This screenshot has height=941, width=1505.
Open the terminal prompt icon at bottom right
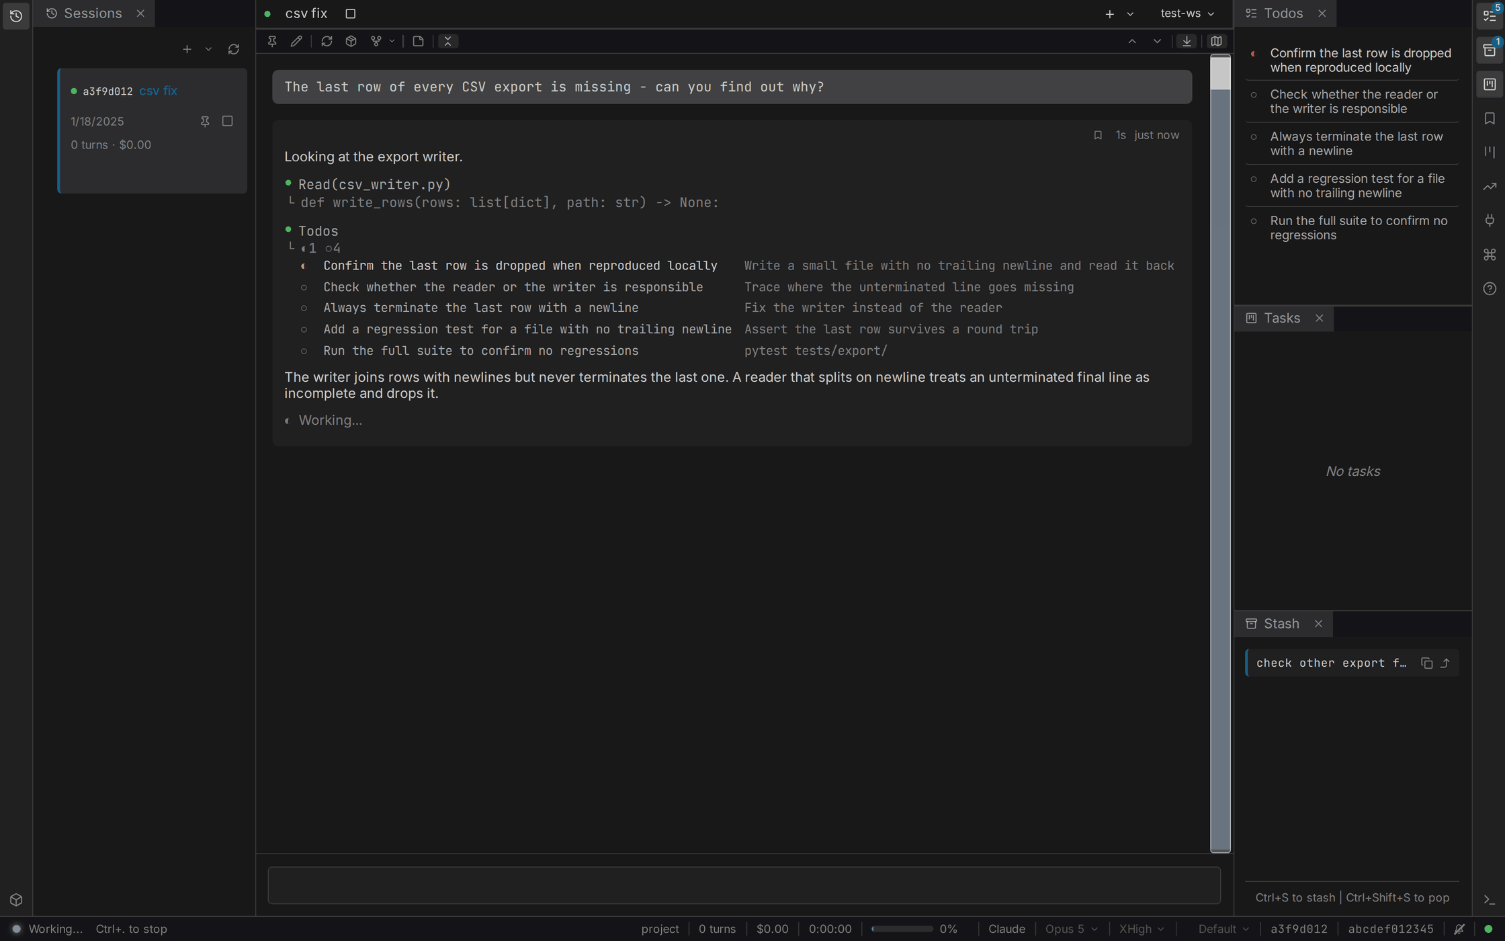click(x=1489, y=899)
